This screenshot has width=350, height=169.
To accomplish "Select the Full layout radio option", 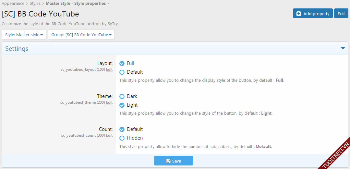I will (x=122, y=63).
